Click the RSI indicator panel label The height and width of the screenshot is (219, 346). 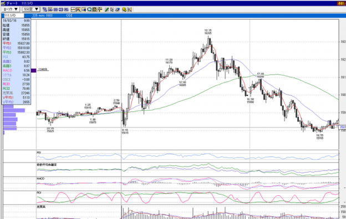coord(39,152)
